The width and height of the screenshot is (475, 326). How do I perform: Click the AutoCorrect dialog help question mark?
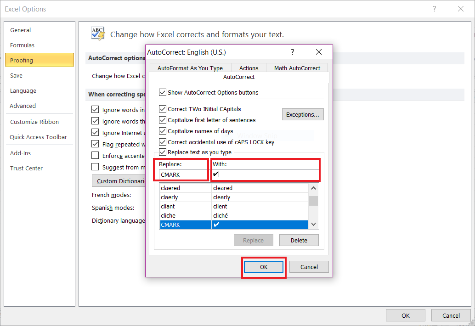point(292,52)
